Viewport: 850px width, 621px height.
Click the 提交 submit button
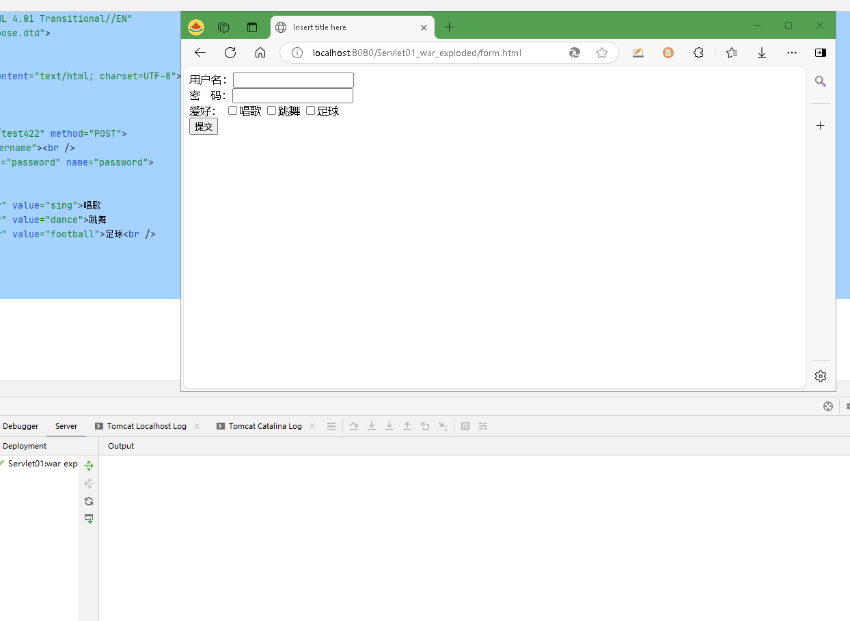(x=204, y=126)
